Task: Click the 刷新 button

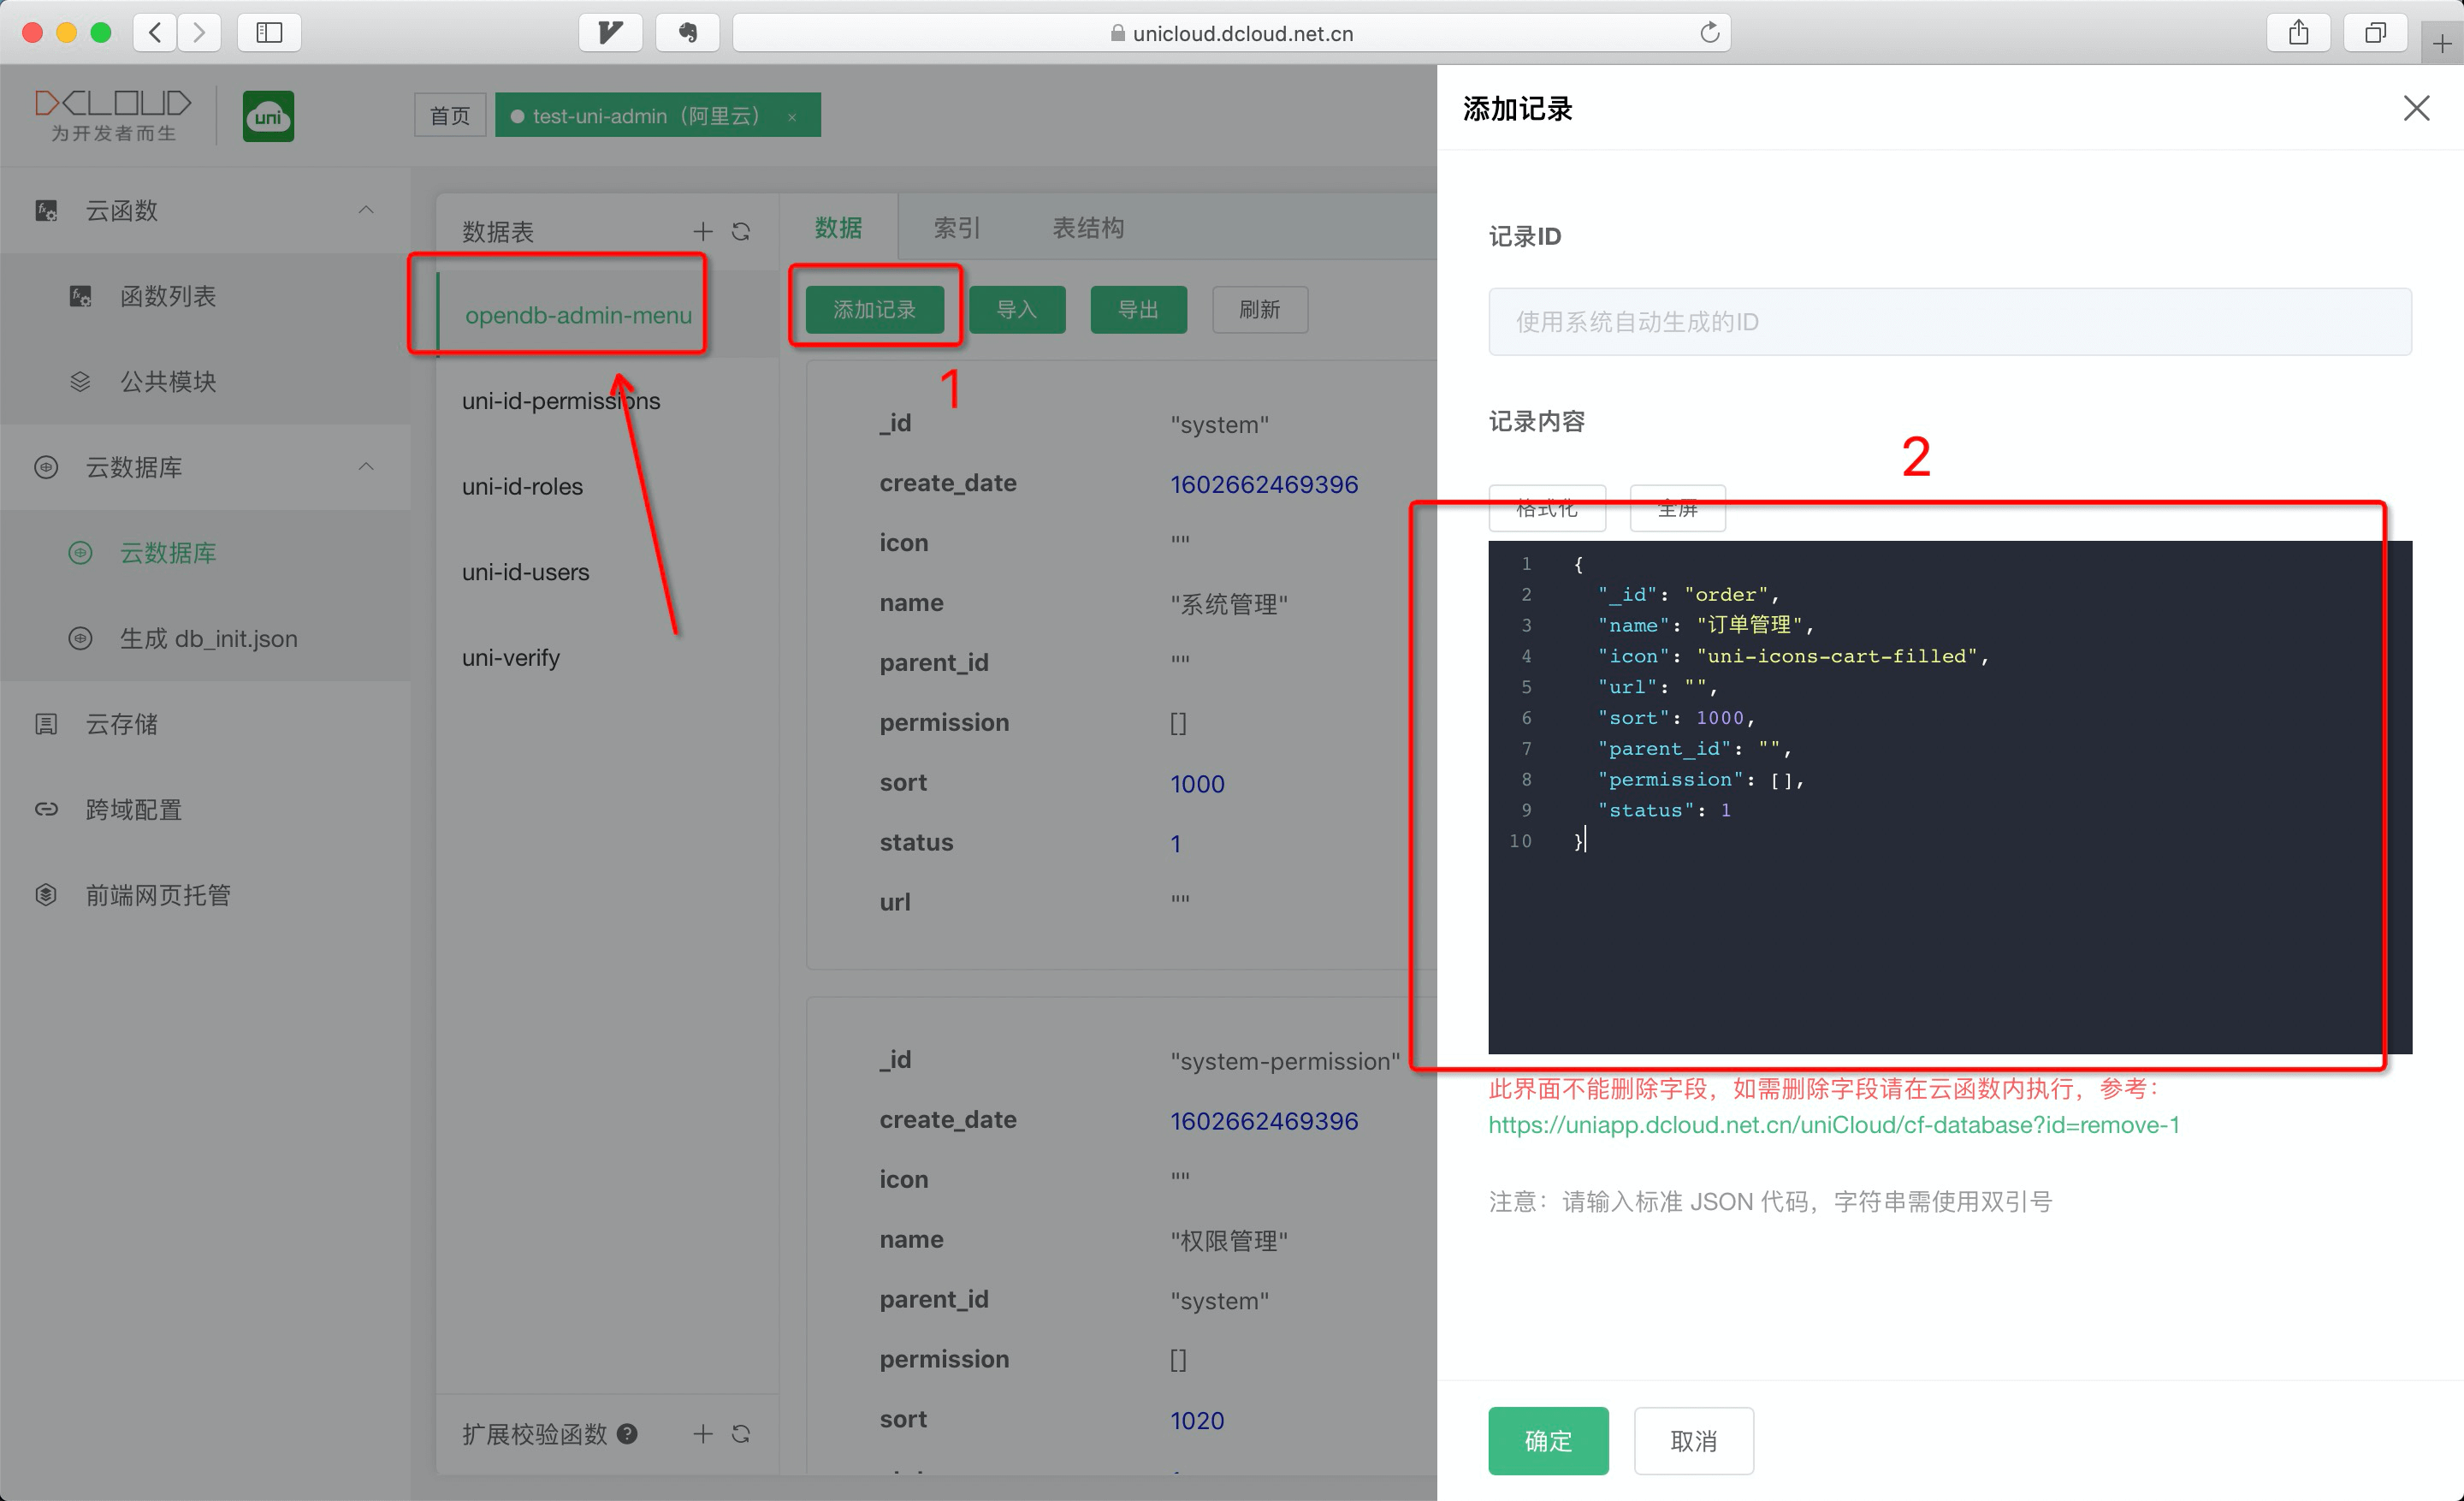Action: [x=1260, y=310]
